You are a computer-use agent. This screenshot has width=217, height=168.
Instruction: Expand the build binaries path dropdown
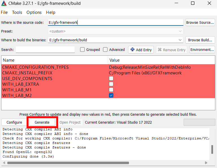180,40
